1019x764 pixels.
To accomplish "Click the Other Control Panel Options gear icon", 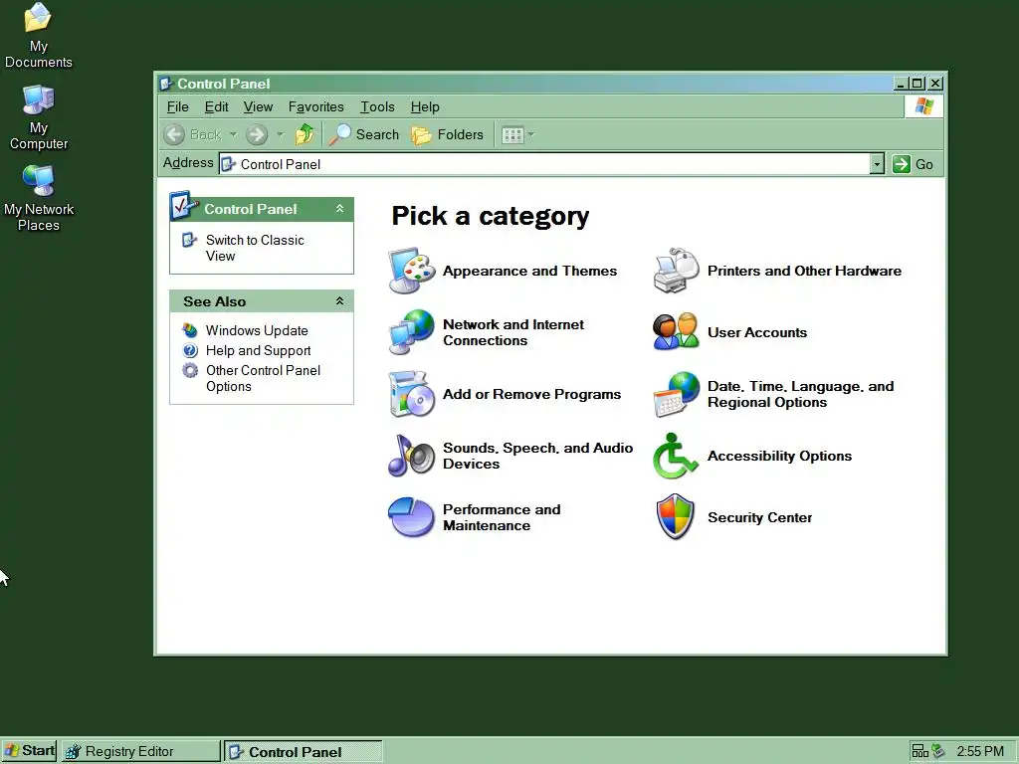I will 190,370.
